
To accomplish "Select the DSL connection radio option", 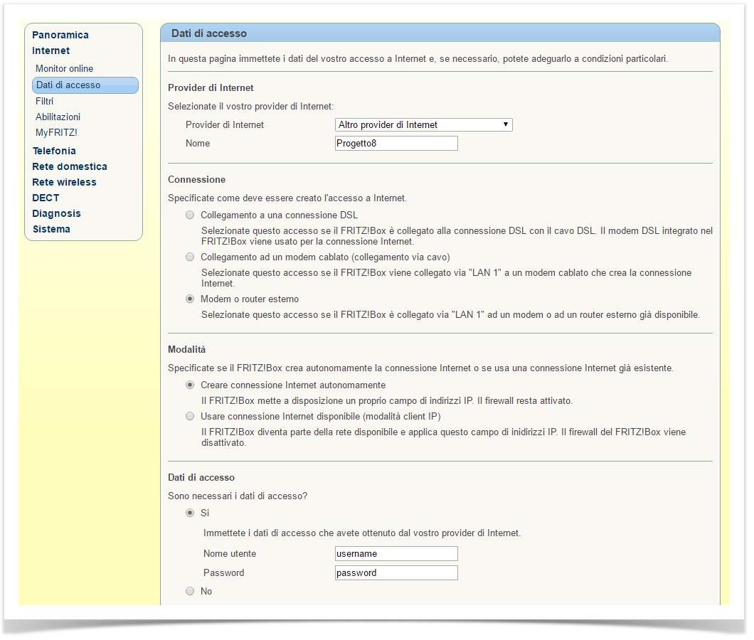I will click(x=190, y=215).
